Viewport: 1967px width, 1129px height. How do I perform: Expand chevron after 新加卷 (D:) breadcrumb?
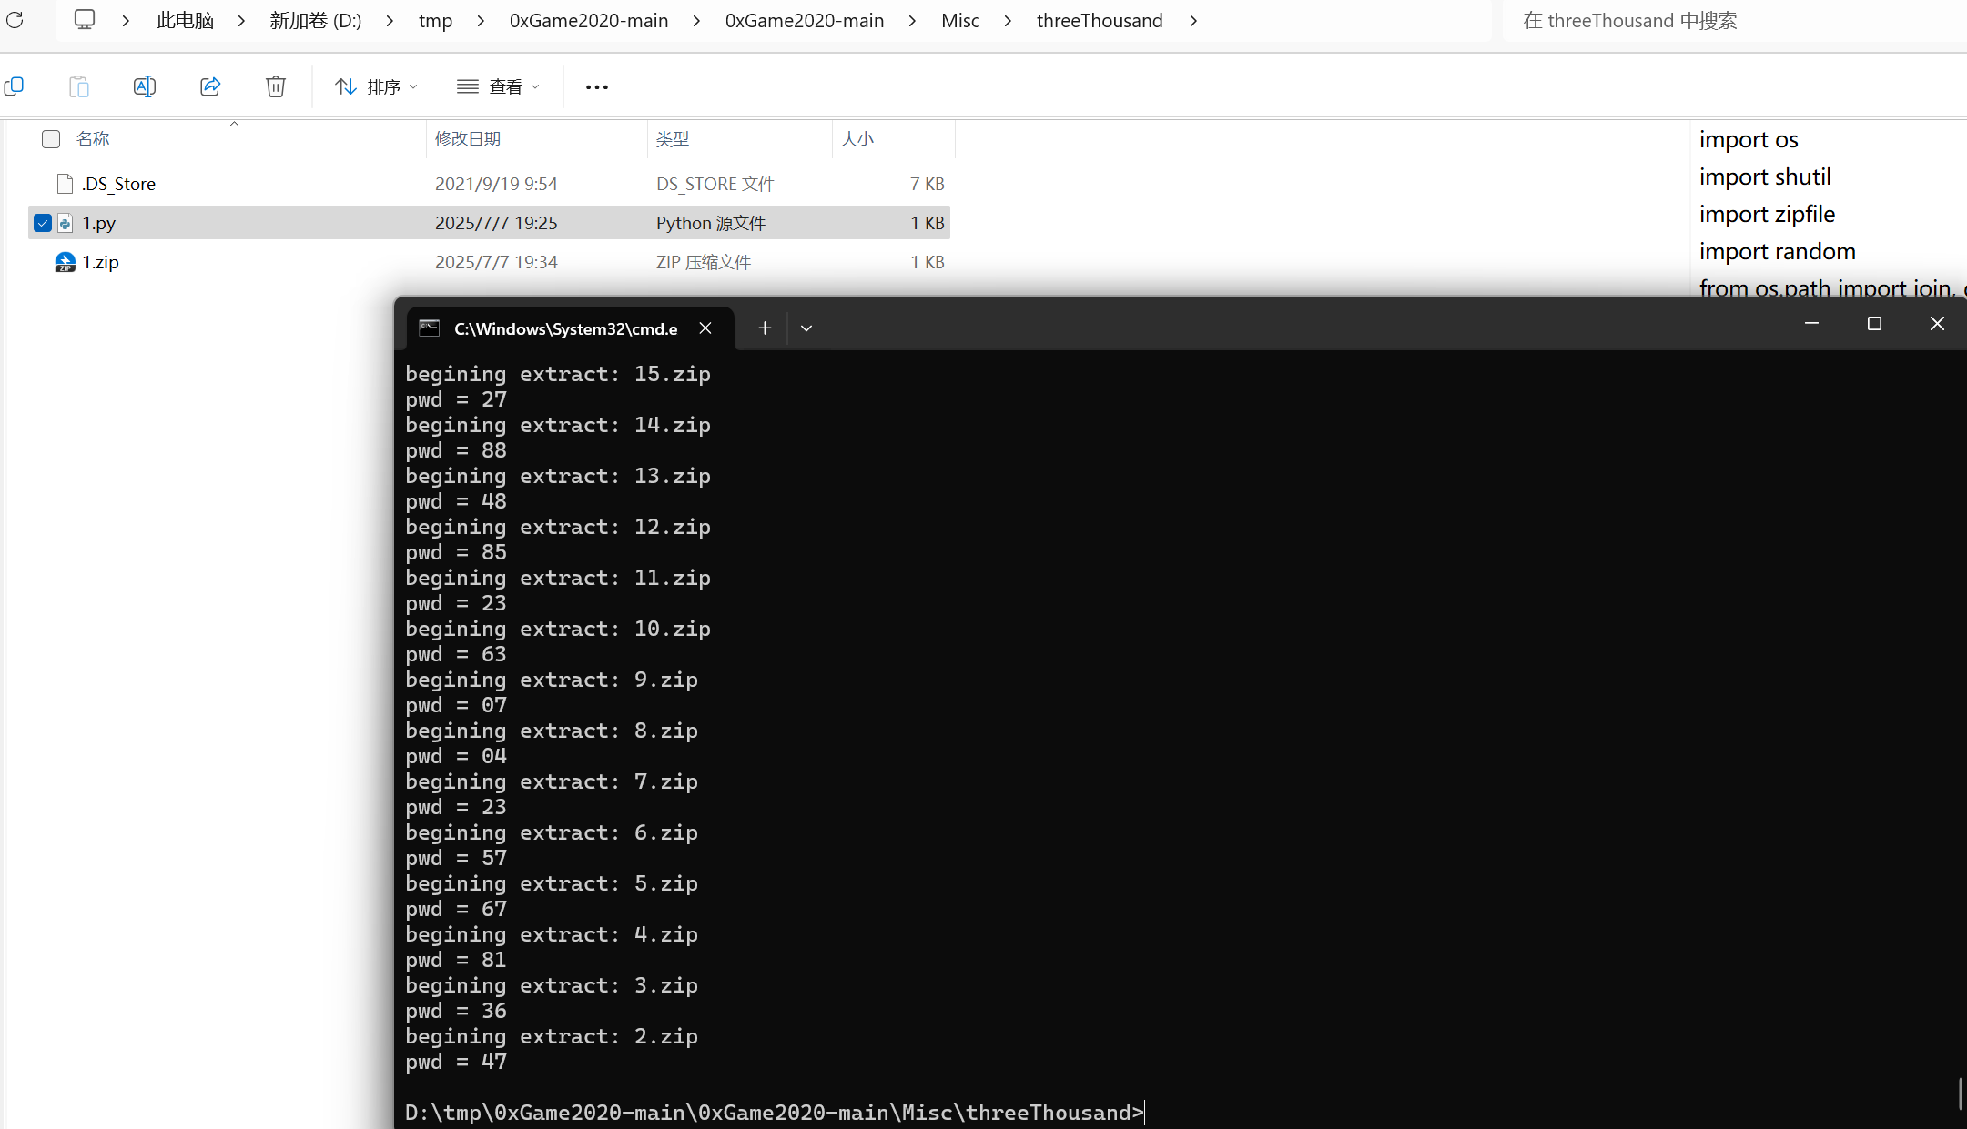[390, 20]
